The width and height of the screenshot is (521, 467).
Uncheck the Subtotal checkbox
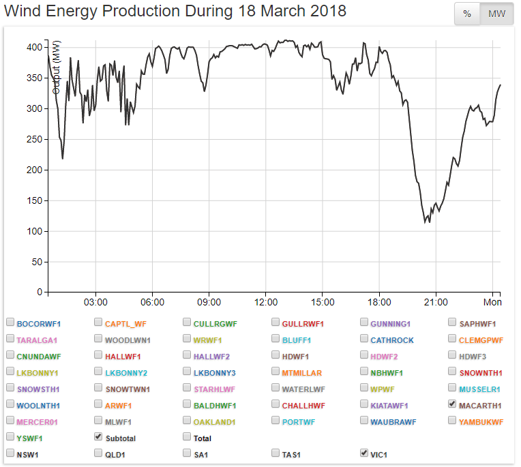click(99, 437)
